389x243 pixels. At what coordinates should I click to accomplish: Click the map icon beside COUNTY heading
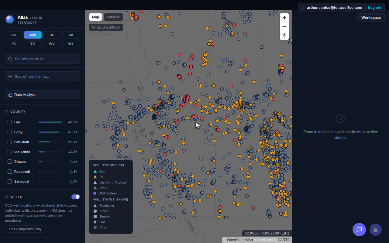pos(7,112)
